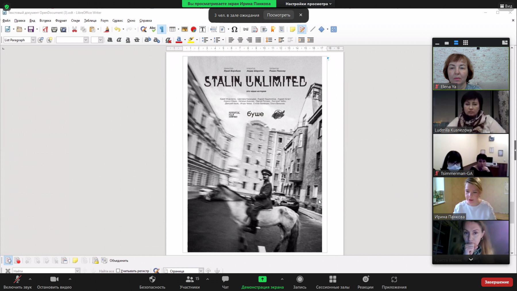Insert Chart icon in toolbar
This screenshot has width=517, height=291.
193,29
